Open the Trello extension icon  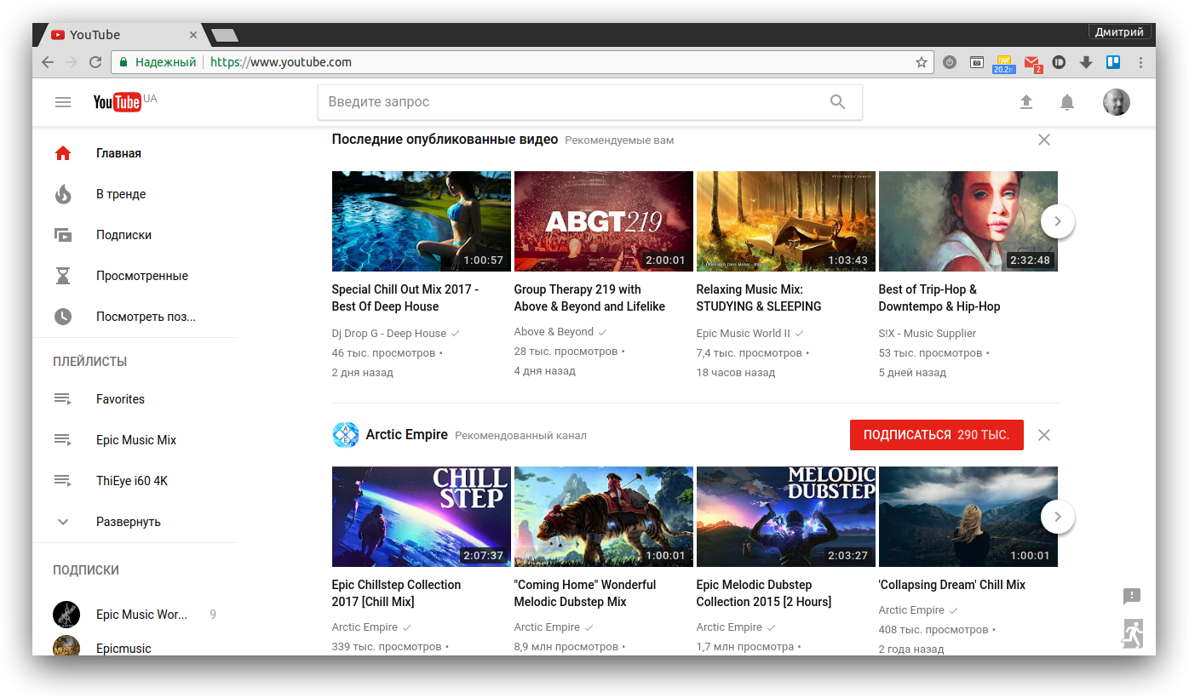pos(1113,62)
